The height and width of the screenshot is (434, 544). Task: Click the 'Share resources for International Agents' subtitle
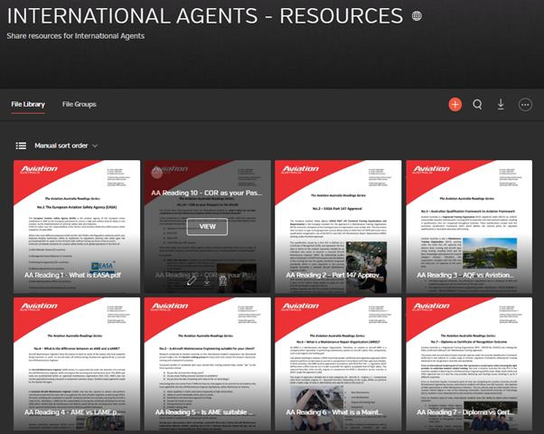coord(76,36)
